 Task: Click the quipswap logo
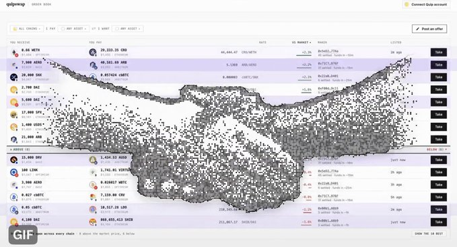tap(15, 4)
